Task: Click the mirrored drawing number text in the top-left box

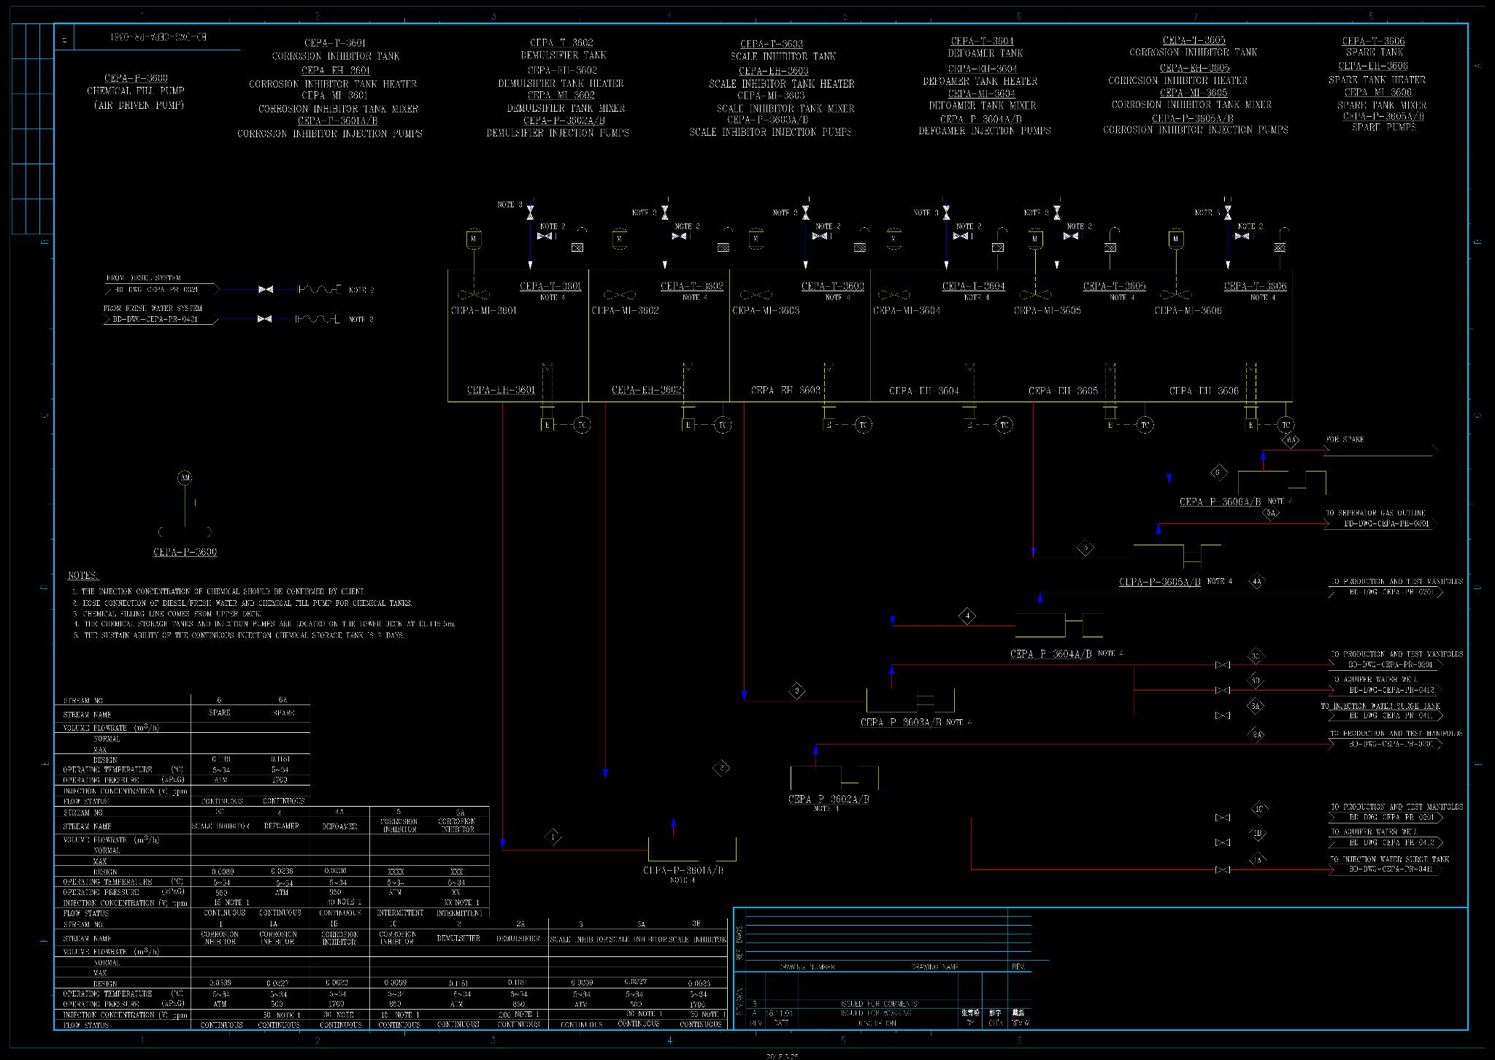Action: coord(158,37)
